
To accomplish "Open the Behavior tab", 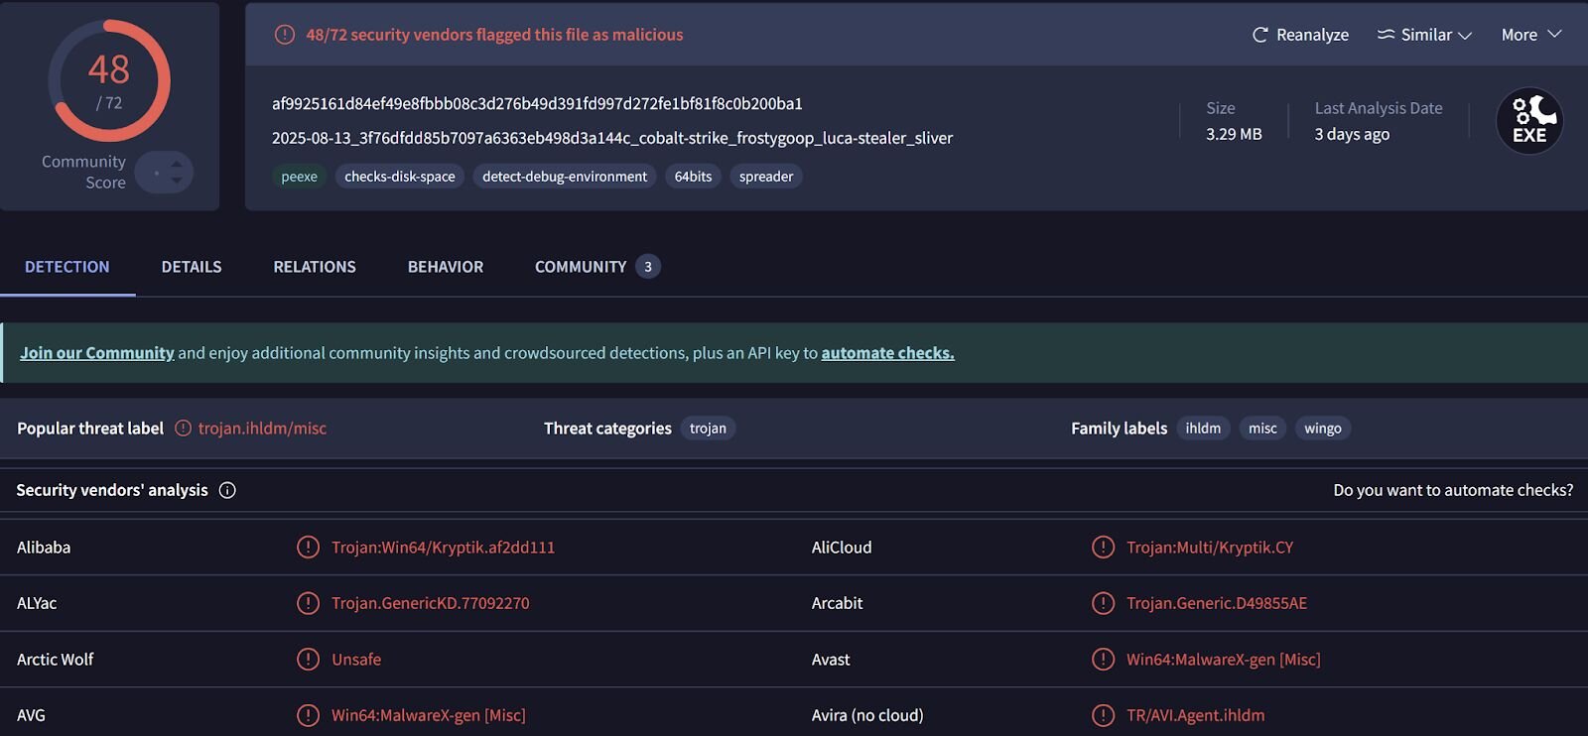I will pos(446,267).
